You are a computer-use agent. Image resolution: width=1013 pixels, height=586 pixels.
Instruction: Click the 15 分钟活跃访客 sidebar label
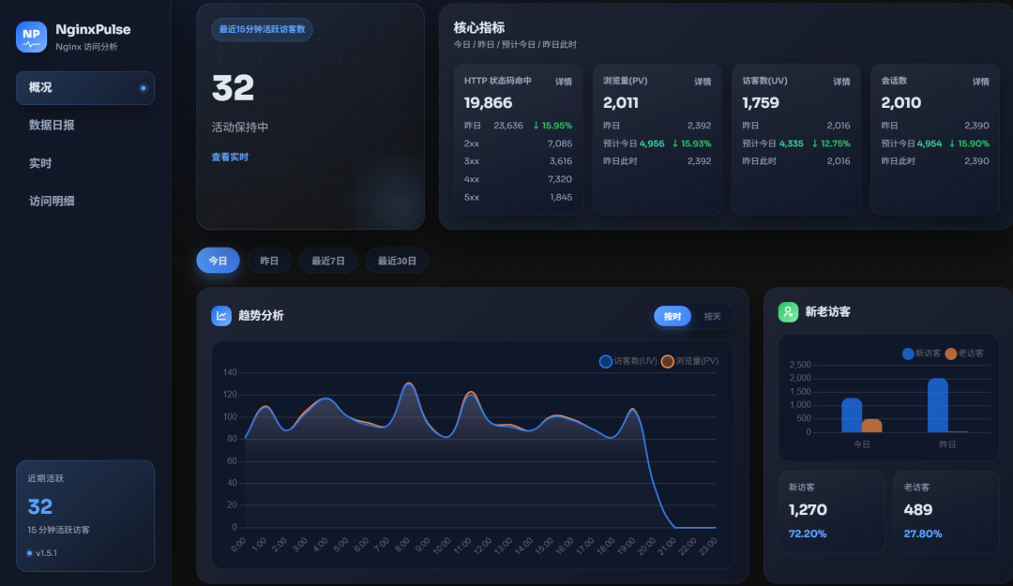[x=58, y=530]
